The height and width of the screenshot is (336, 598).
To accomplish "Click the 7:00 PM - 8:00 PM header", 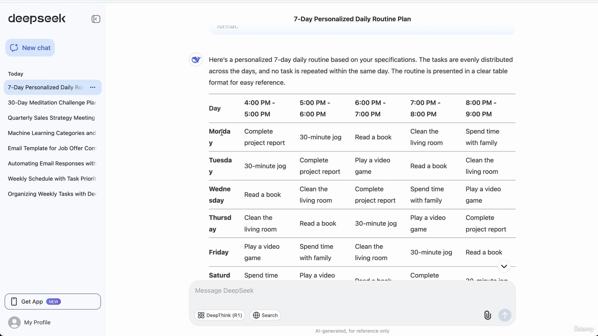I will 425,108.
